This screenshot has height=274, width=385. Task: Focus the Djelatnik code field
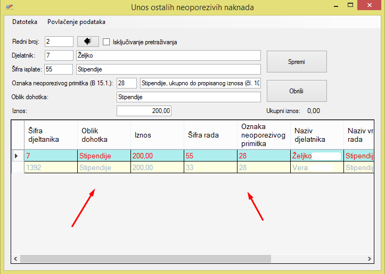tap(59, 55)
